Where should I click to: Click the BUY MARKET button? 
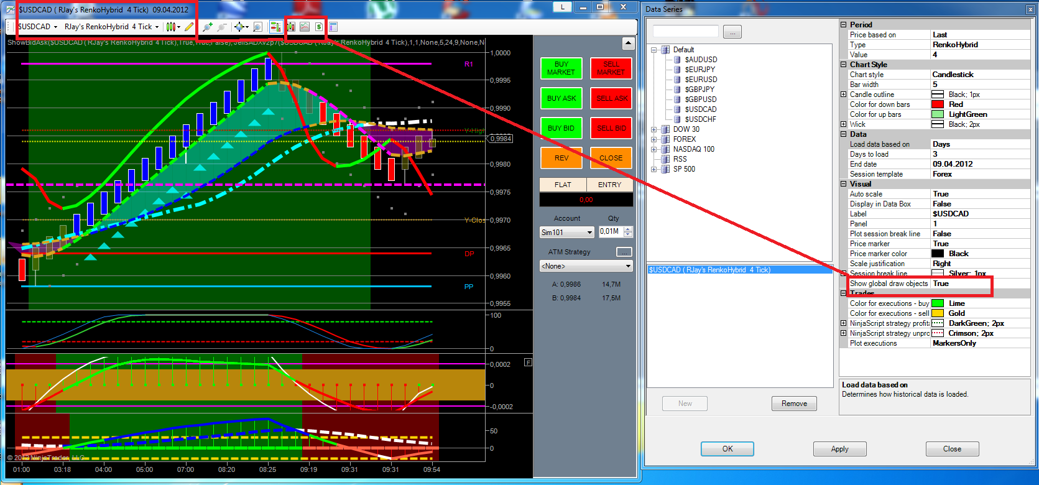pos(561,68)
